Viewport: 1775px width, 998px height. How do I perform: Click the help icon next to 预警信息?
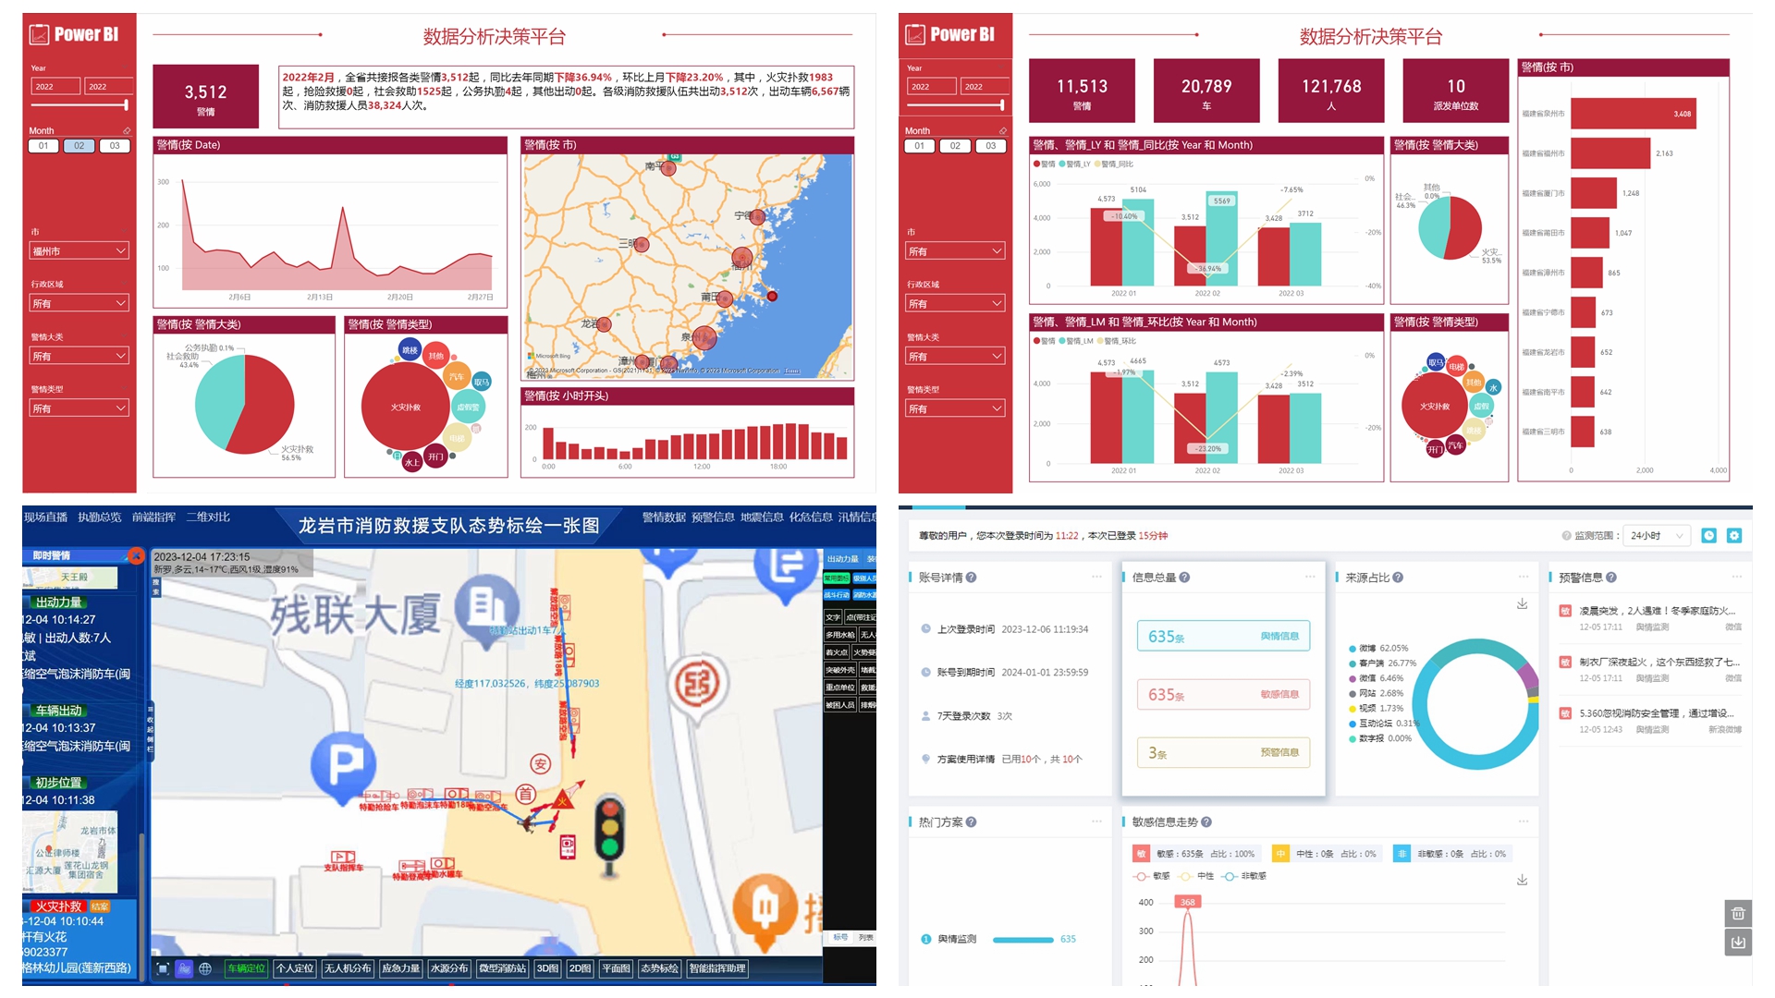tap(1611, 578)
